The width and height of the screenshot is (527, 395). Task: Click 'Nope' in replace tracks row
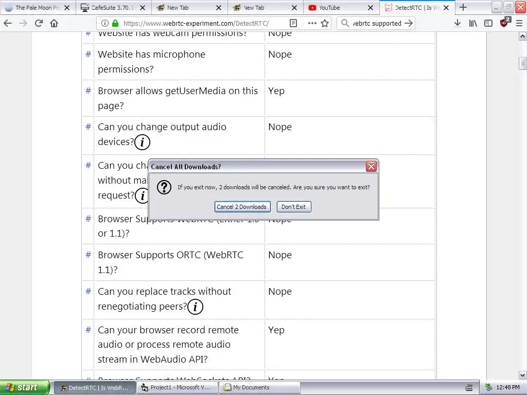click(280, 292)
